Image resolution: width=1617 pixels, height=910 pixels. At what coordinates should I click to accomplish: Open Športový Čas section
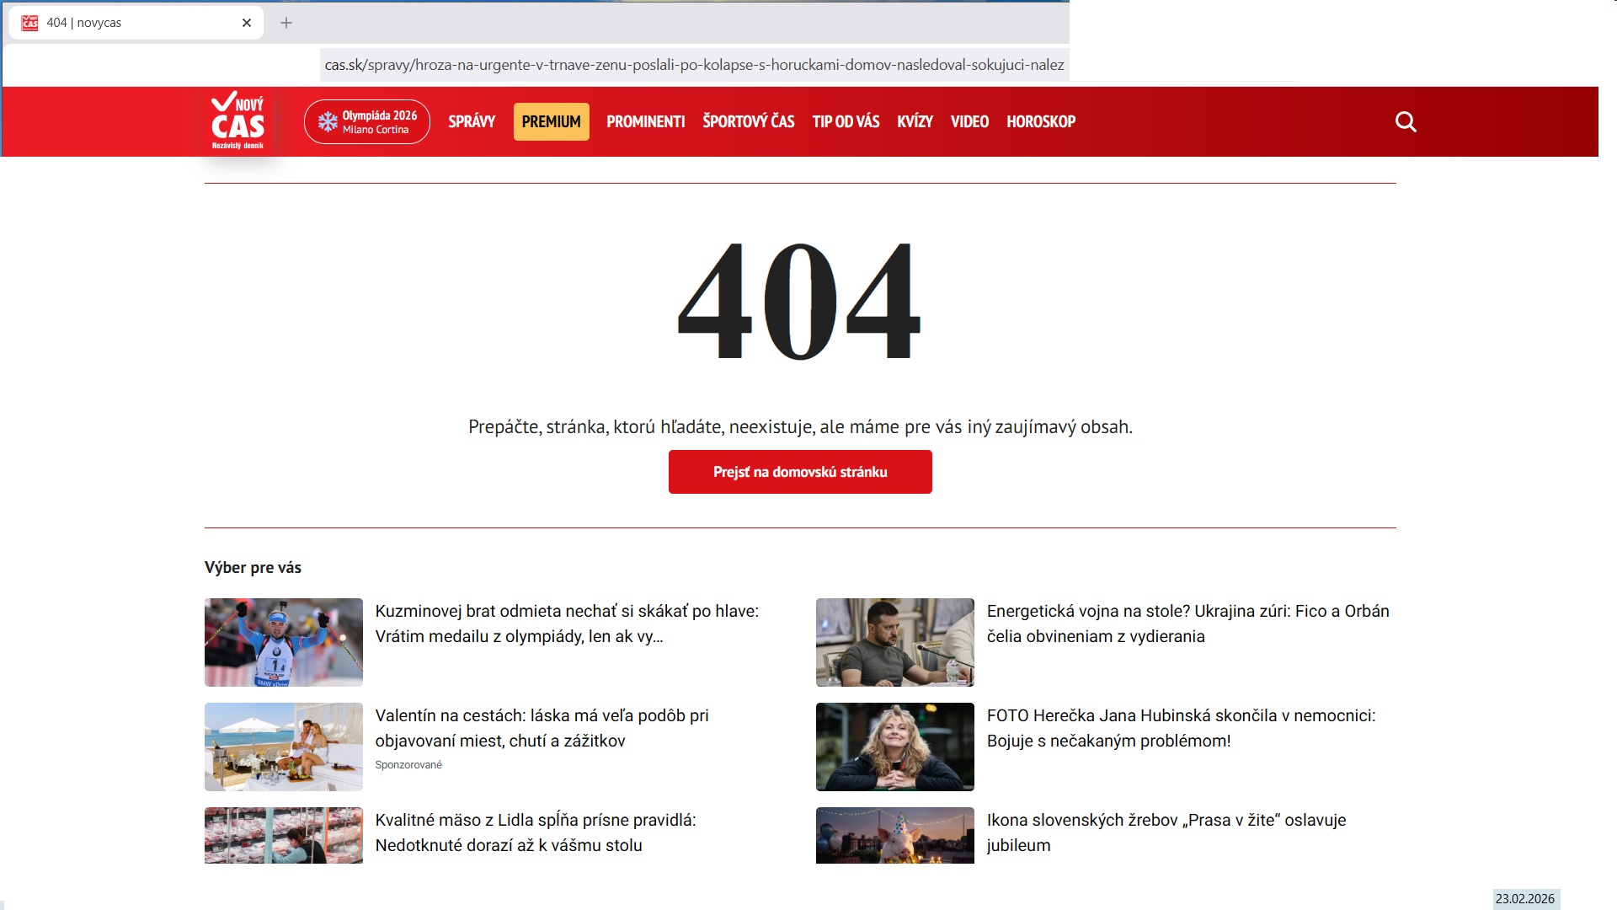coord(749,122)
